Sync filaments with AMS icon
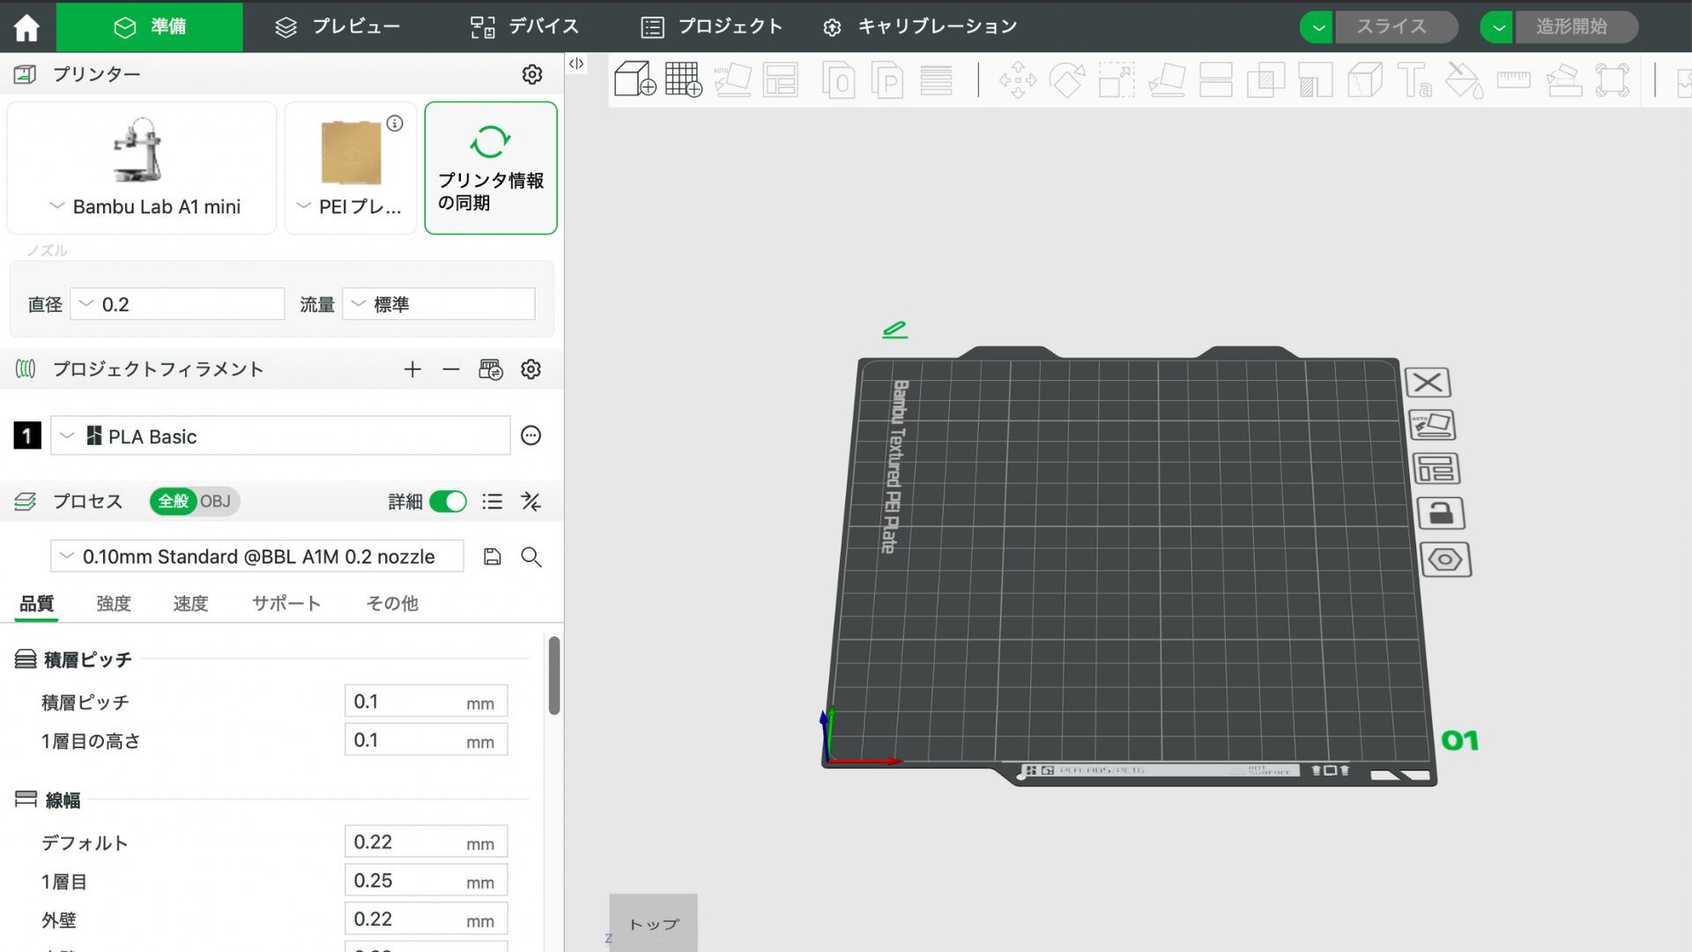Image resolution: width=1692 pixels, height=952 pixels. (491, 369)
